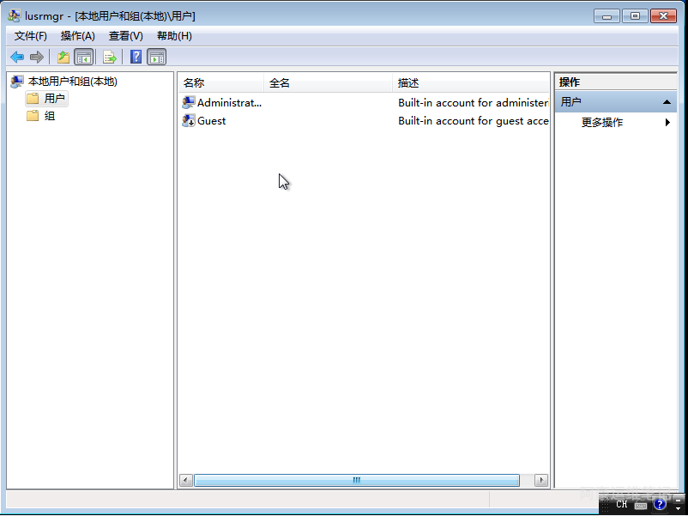The width and height of the screenshot is (688, 516).
Task: Open the 查看(V) menu
Action: coord(124,35)
